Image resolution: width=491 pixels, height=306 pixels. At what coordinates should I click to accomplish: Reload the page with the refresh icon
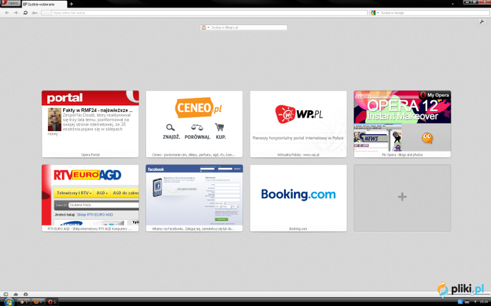pyautogui.click(x=25, y=13)
